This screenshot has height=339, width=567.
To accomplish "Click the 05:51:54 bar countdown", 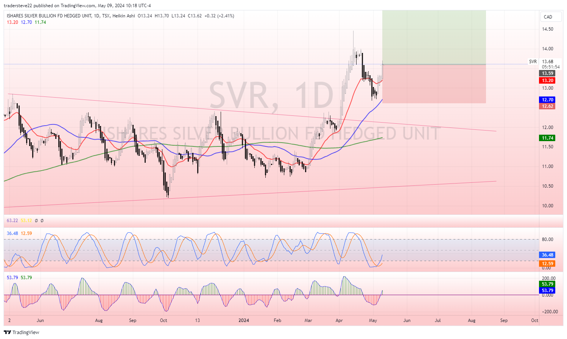I will coord(550,67).
